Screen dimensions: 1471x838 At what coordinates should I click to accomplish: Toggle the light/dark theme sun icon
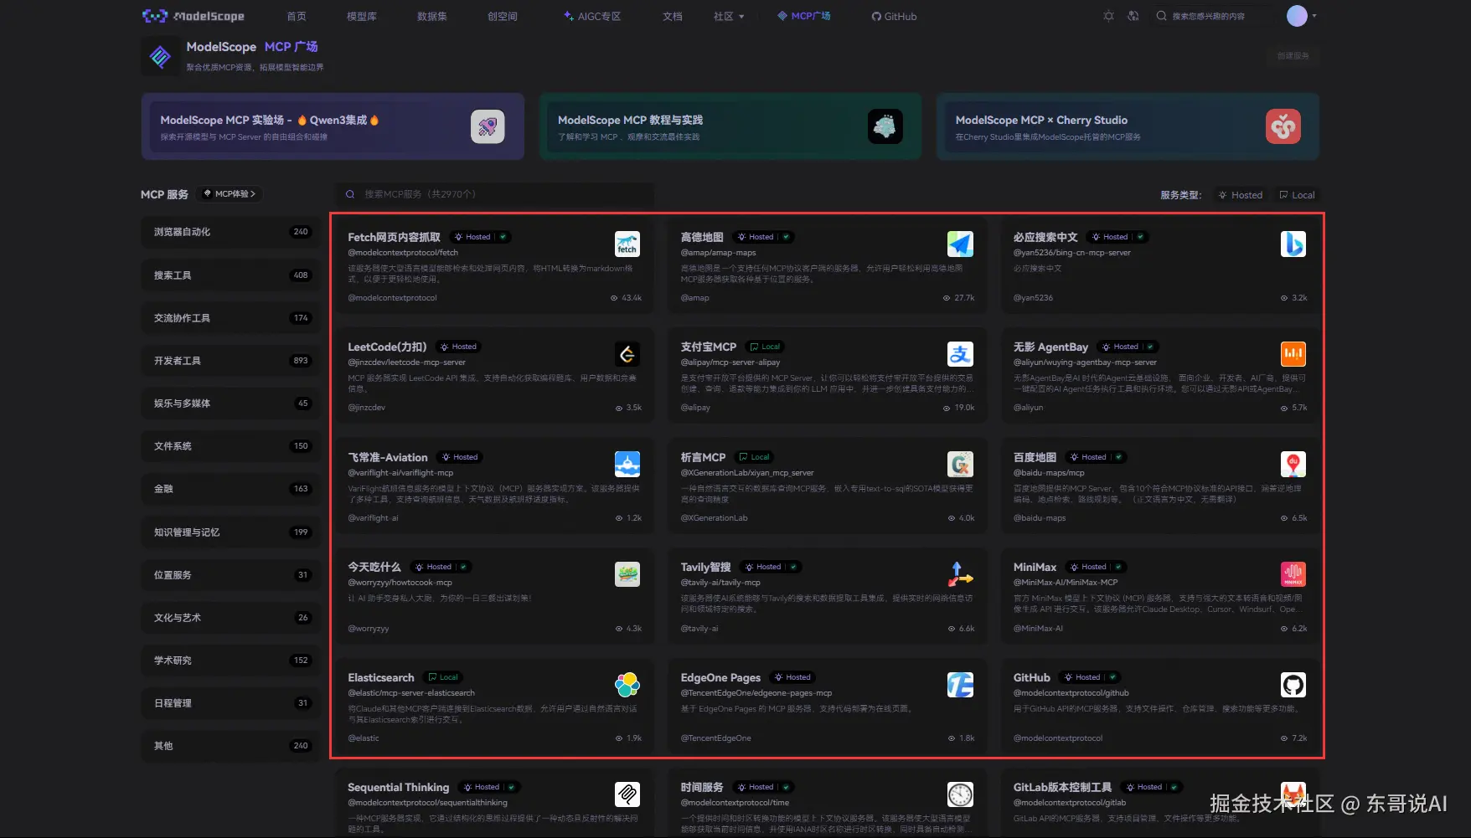tap(1108, 16)
